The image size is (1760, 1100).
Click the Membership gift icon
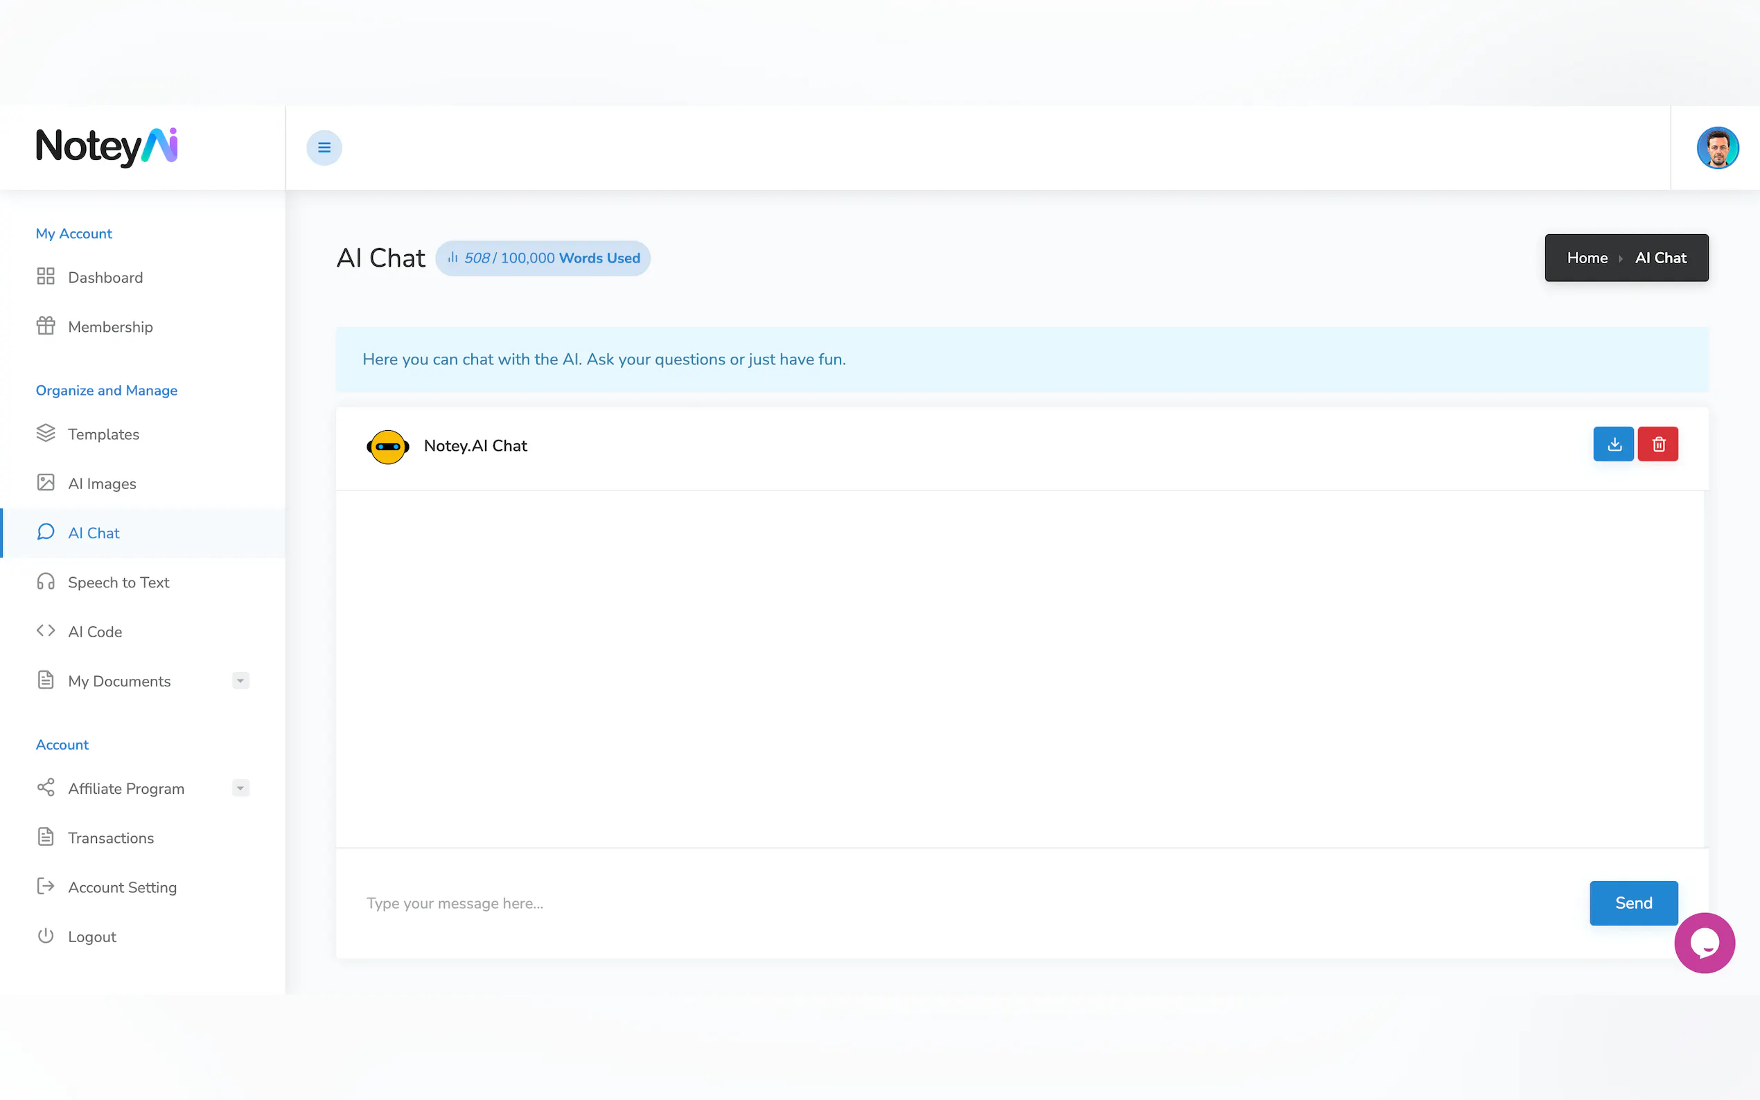pyautogui.click(x=46, y=326)
